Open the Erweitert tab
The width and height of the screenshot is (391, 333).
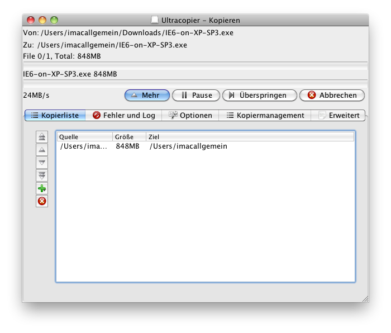click(338, 115)
